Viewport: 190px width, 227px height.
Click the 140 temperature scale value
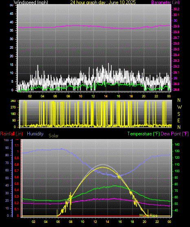(x=177, y=144)
